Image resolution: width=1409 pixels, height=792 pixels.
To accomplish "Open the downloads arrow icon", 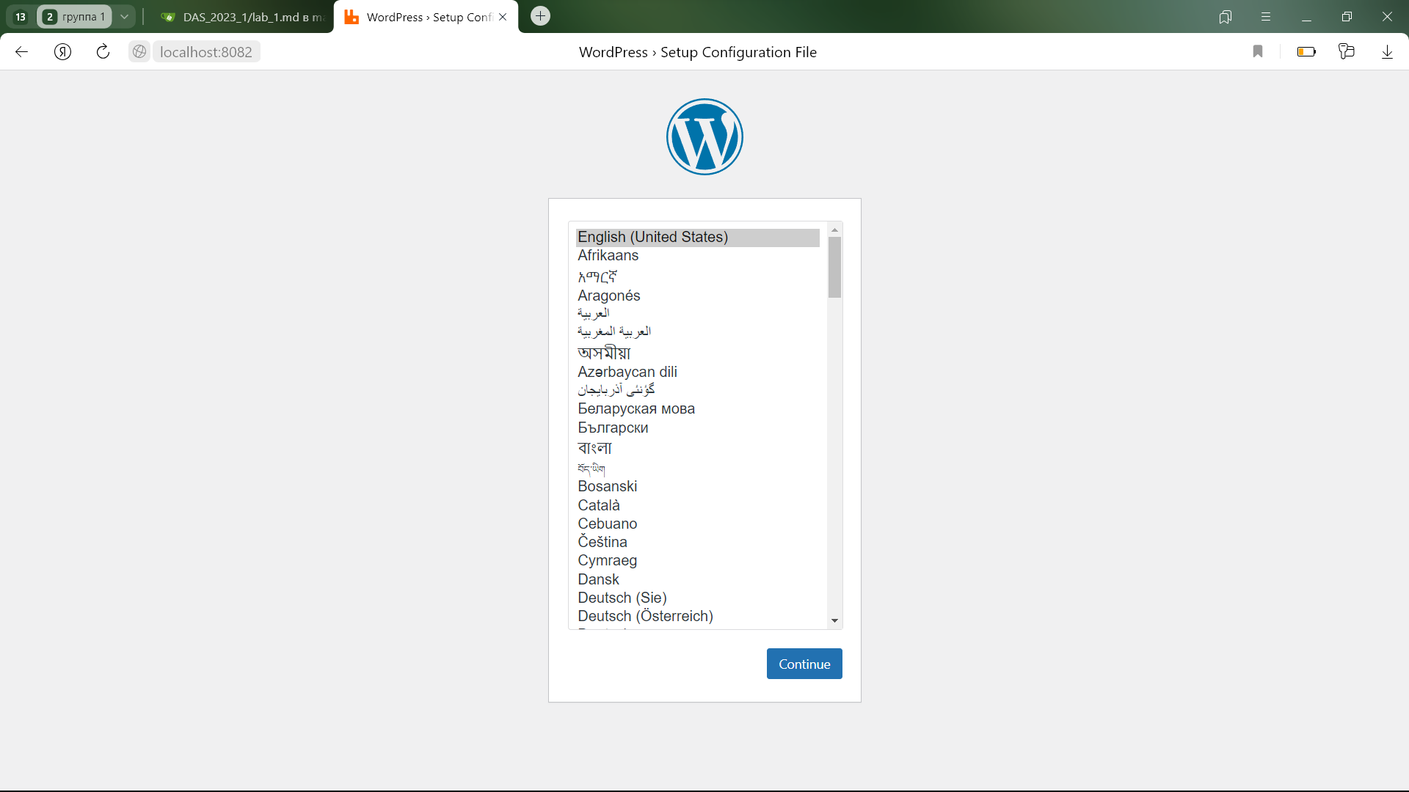I will pos(1387,52).
